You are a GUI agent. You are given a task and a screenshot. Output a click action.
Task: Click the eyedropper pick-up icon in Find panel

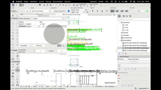click(58, 45)
